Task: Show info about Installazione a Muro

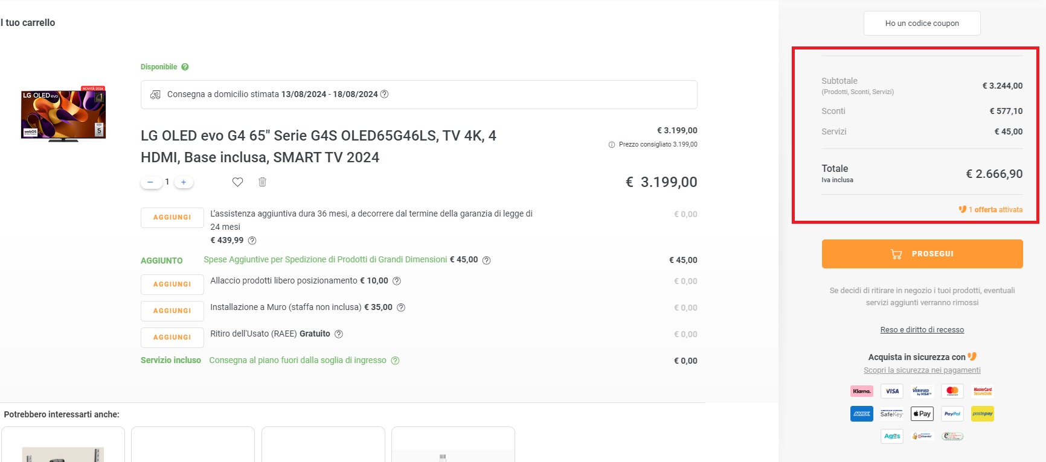Action: click(x=401, y=308)
